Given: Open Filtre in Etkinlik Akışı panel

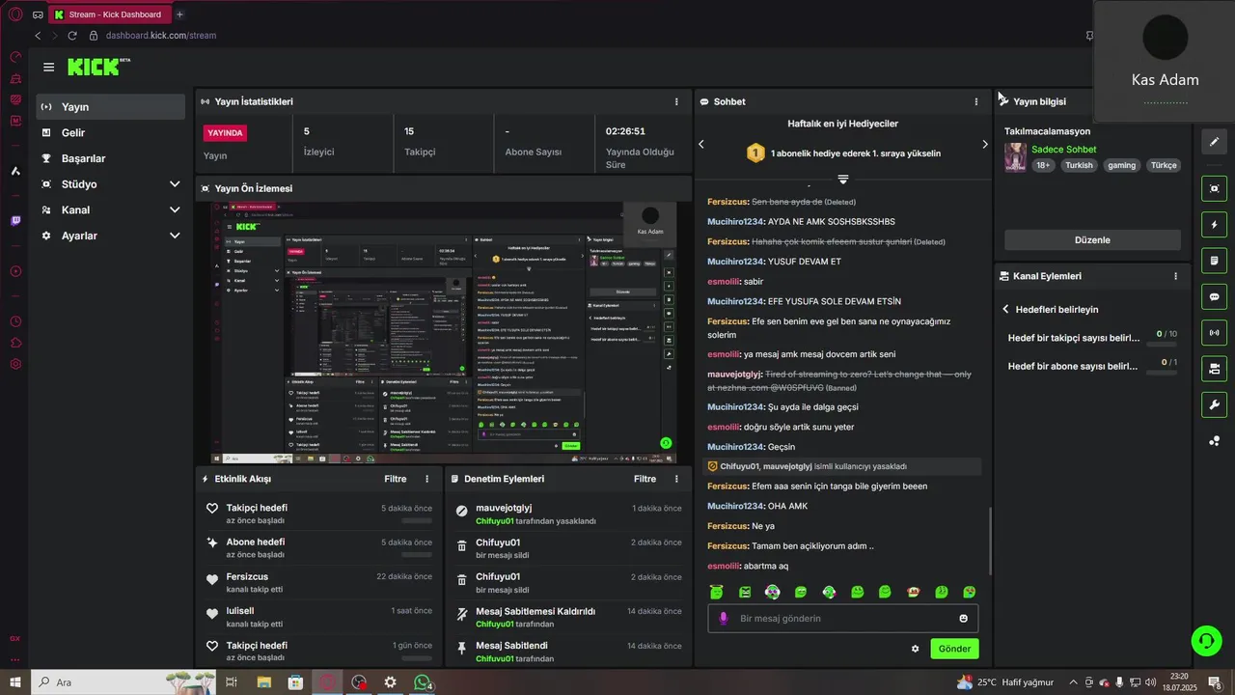Looking at the screenshot, I should coord(396,479).
